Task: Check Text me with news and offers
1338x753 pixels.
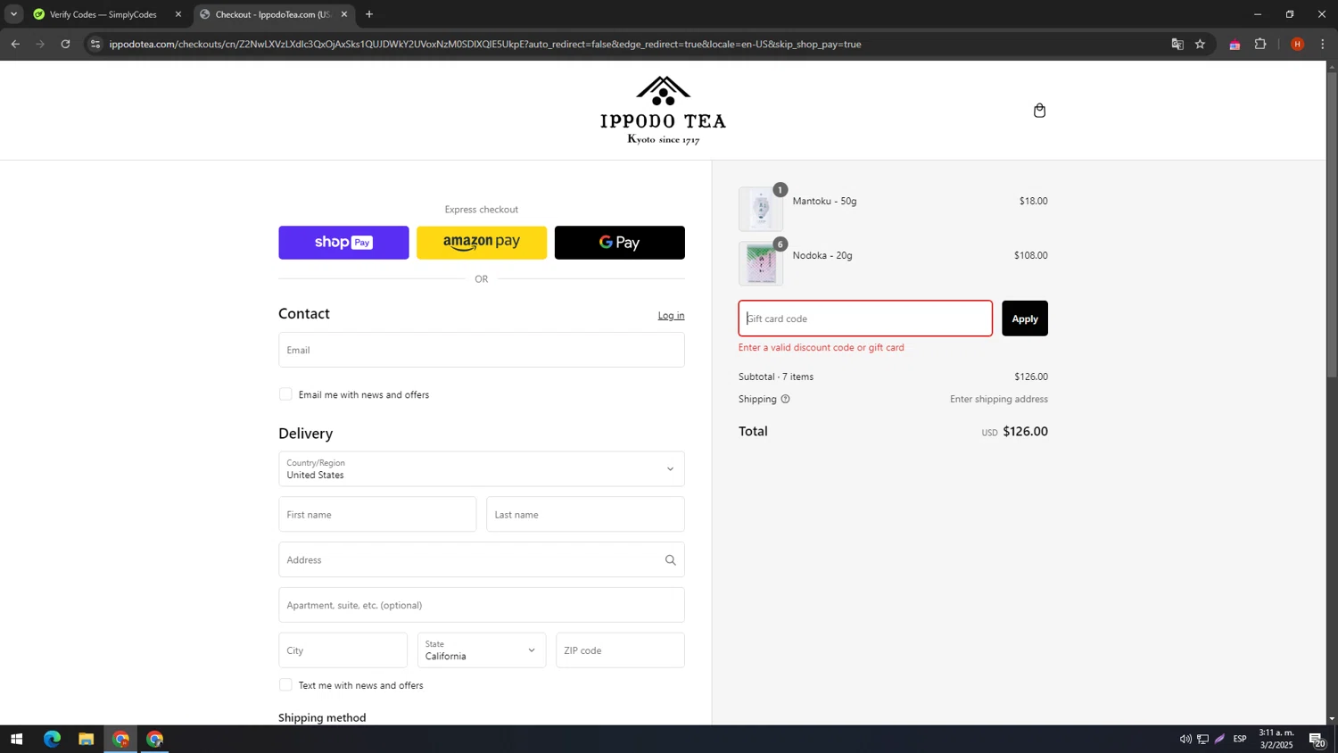Action: pos(285,685)
